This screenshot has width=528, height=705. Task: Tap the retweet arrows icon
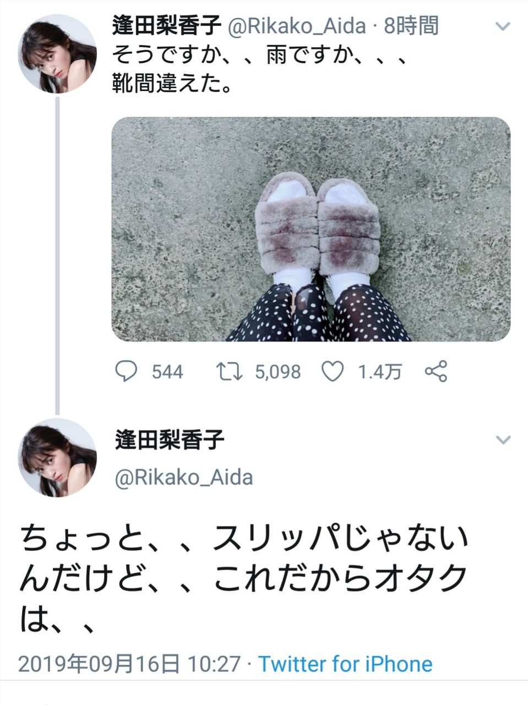pyautogui.click(x=229, y=372)
